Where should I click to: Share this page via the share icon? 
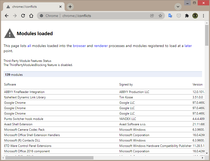[x=152, y=16]
